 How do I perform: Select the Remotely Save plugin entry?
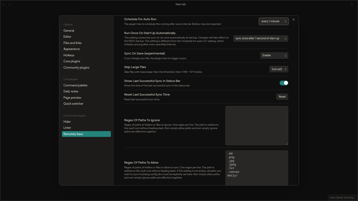(x=86, y=134)
